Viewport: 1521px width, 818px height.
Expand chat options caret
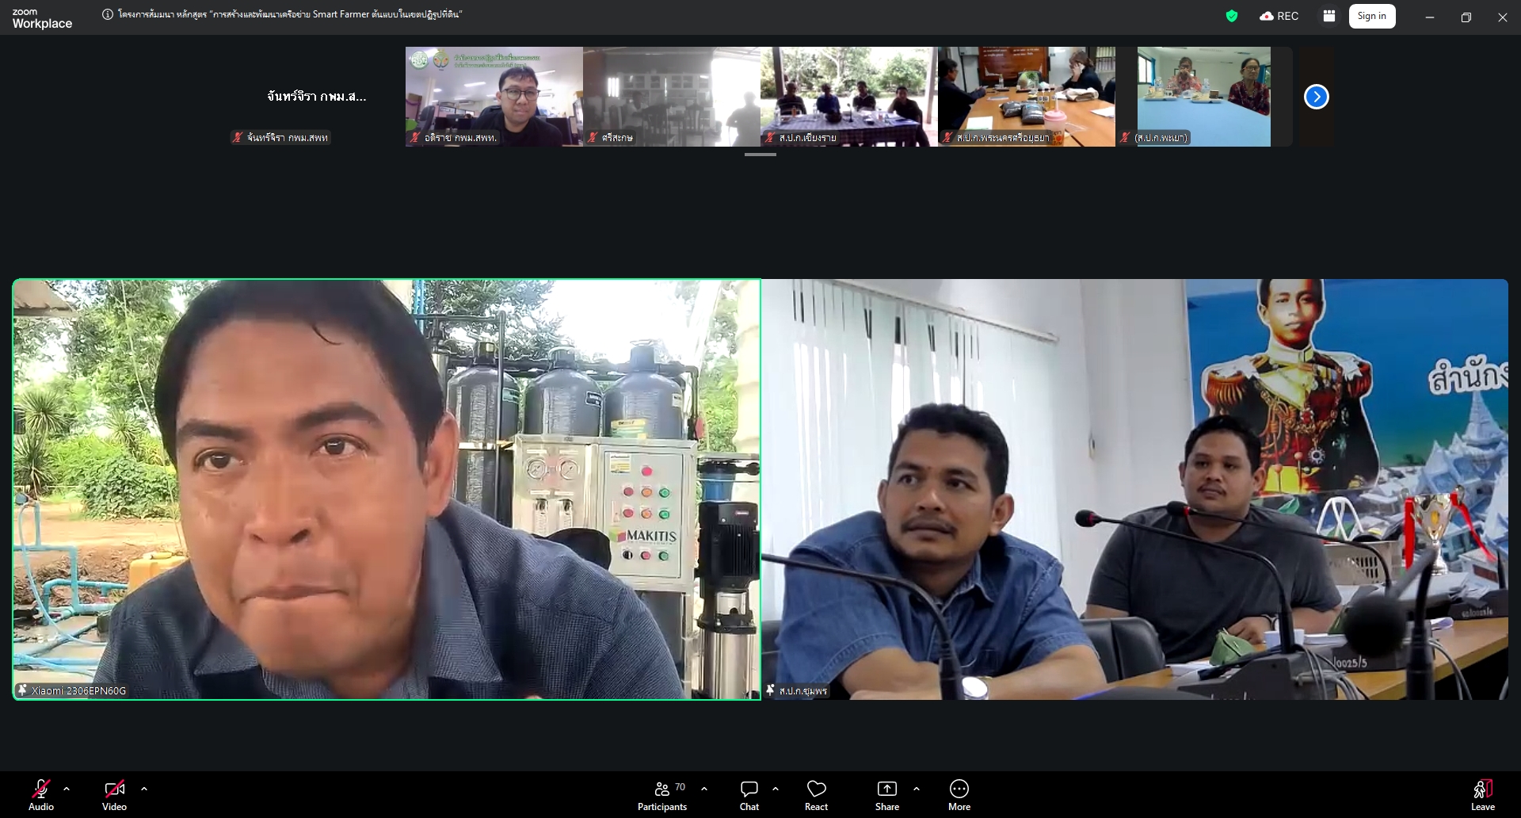click(x=776, y=789)
